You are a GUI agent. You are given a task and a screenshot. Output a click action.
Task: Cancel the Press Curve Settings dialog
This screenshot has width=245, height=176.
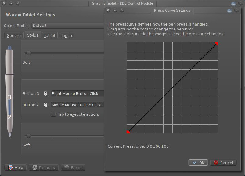pos(223,163)
